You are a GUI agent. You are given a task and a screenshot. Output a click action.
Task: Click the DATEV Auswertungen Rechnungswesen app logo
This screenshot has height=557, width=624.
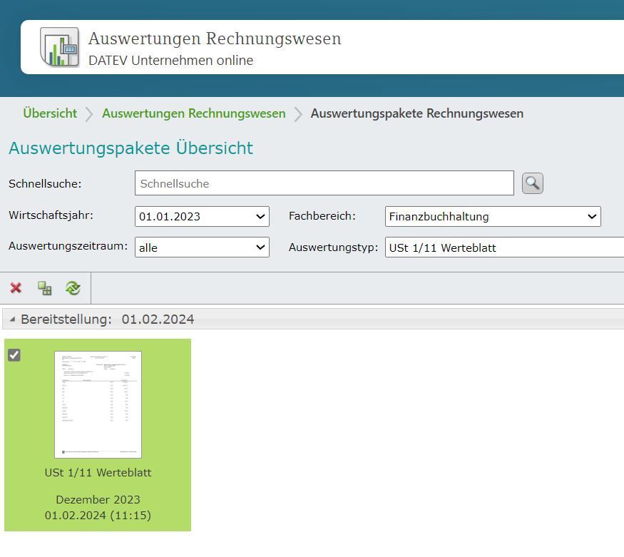coord(59,47)
